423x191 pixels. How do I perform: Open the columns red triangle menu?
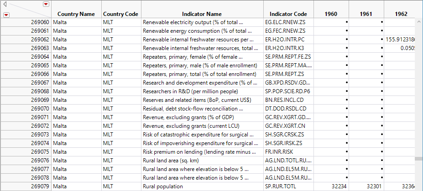coord(46,4)
